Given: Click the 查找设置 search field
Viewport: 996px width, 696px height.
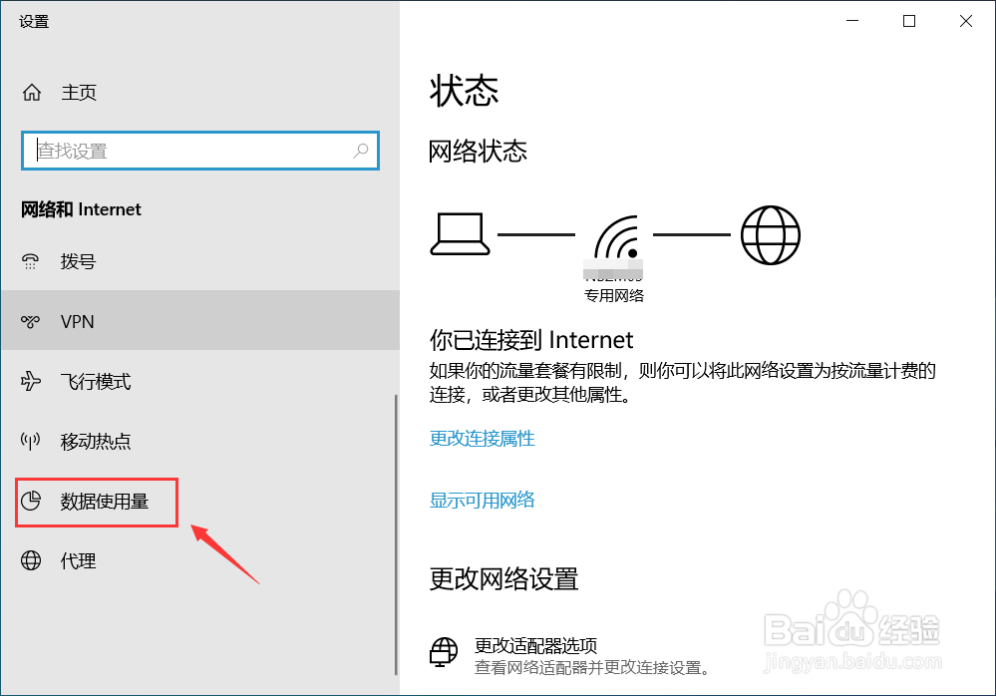Looking at the screenshot, I should [200, 151].
